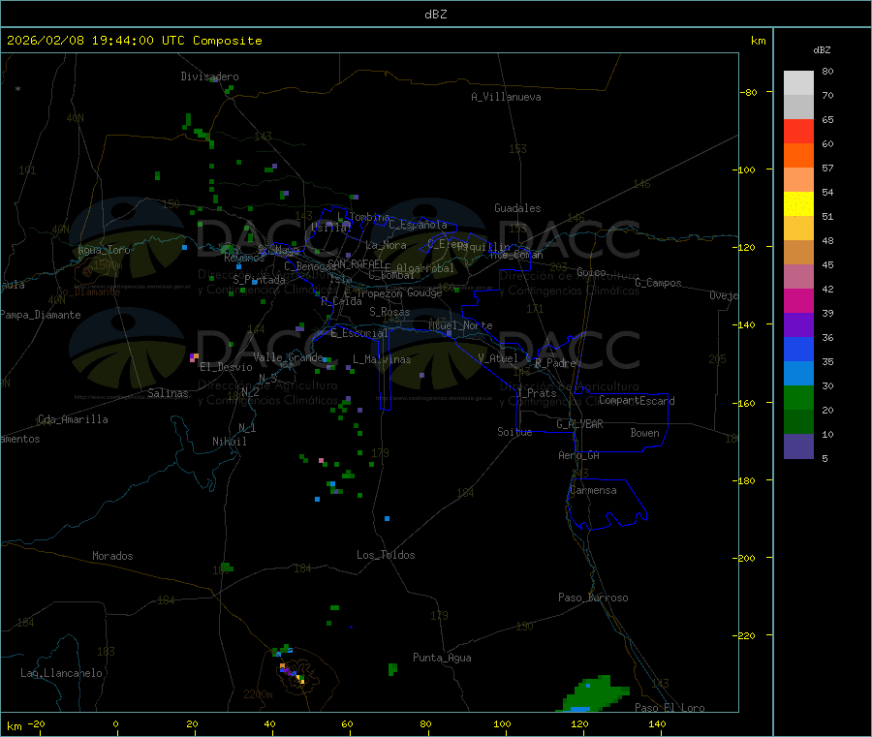Click the large green echo near Paso_El_Loro
The height and width of the screenshot is (737, 872).
pyautogui.click(x=596, y=694)
